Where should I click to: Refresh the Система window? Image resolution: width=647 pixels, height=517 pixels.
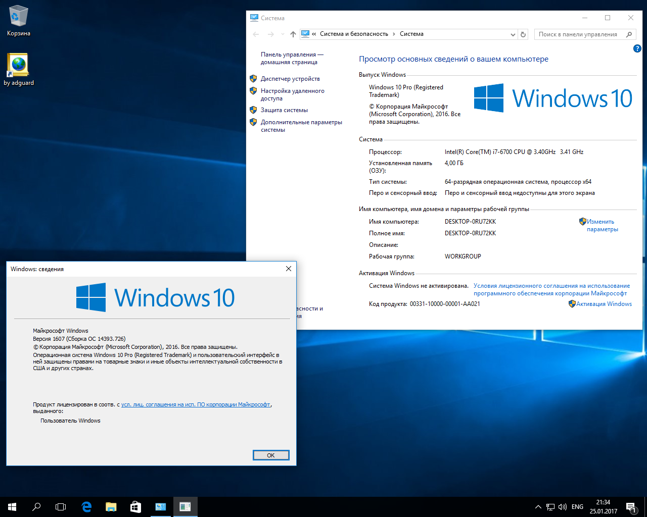(523, 34)
